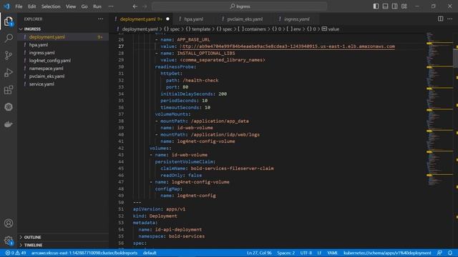Open the View menu

[x=71, y=6]
